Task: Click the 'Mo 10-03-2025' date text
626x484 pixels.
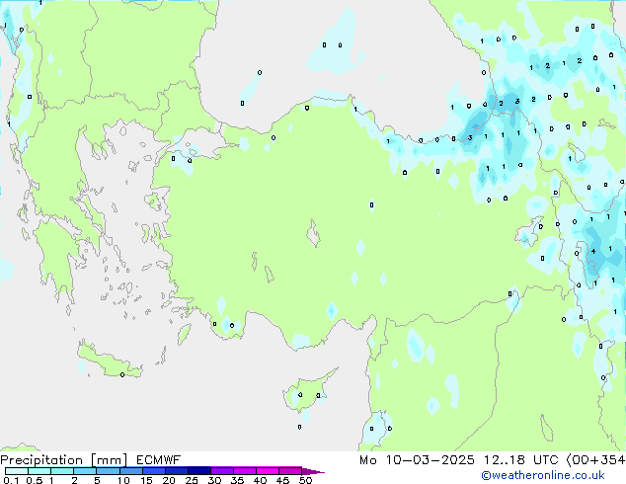Action: (x=417, y=460)
